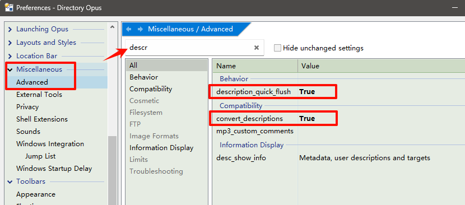Open the Windows Startup Delay page

pos(54,169)
